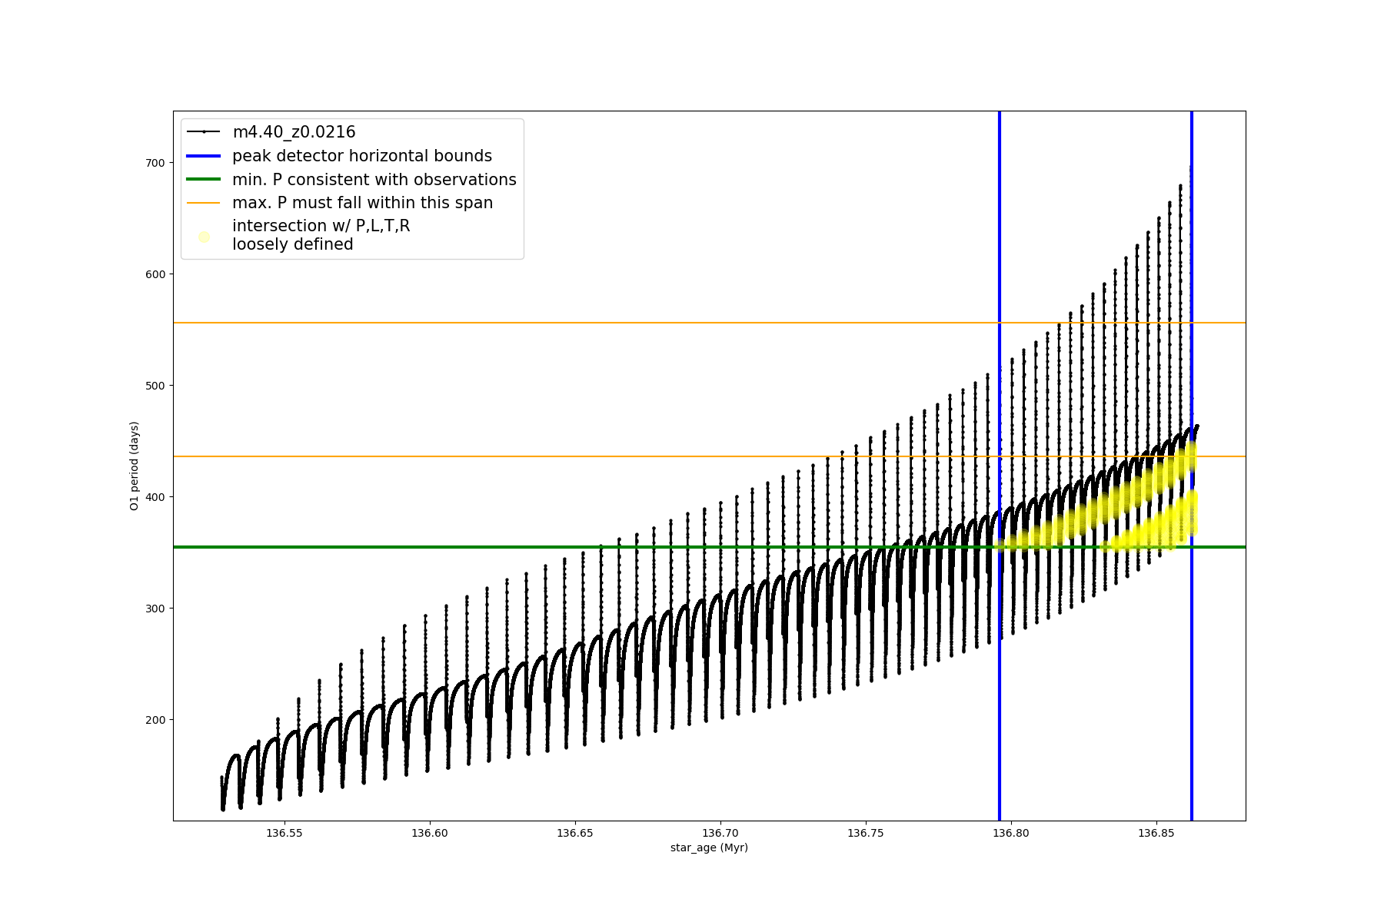The image size is (1384, 922).
Task: Click the 'star_age (Myr)' x-axis label
Action: click(709, 847)
